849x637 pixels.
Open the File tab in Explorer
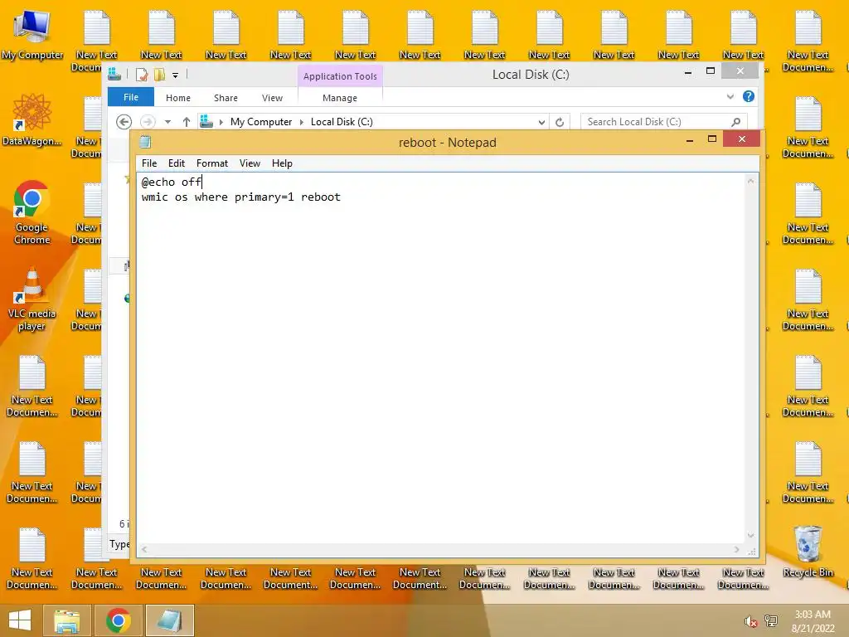131,97
